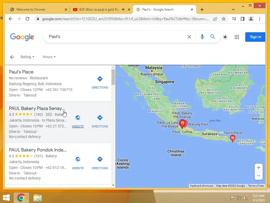Screen dimensions: 270x203
Task: Submit search with magnifier icon
Action: (x=213, y=36)
